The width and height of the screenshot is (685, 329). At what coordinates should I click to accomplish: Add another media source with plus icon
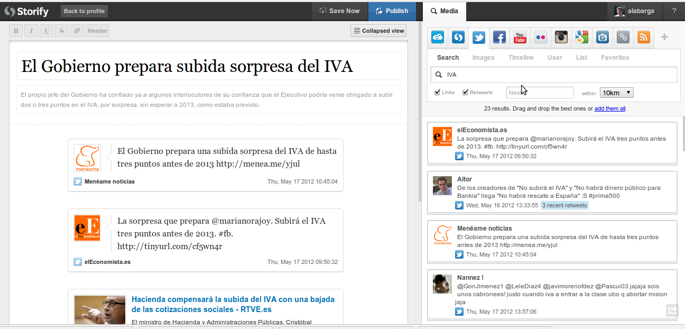click(664, 37)
